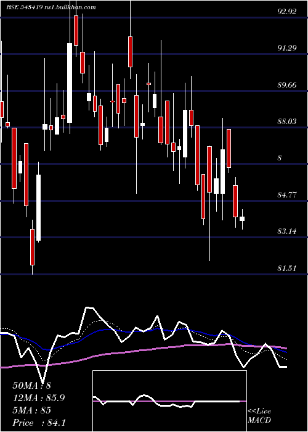This screenshot has height=432, width=308.
Task: Click the 83.14 price axis label
Action: (287, 231)
